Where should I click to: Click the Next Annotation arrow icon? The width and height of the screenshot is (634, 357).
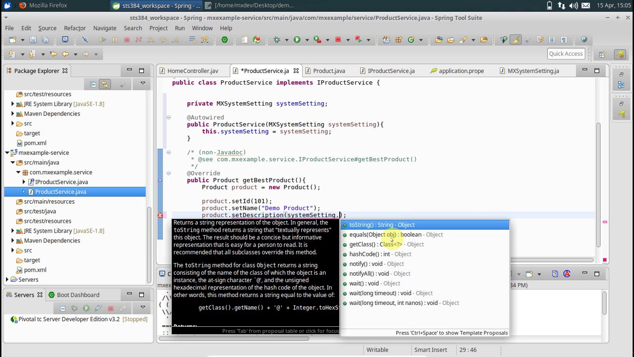(x=12, y=54)
